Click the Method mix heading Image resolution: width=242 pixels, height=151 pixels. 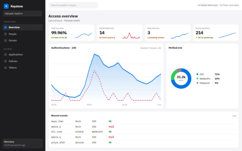[x=175, y=48]
